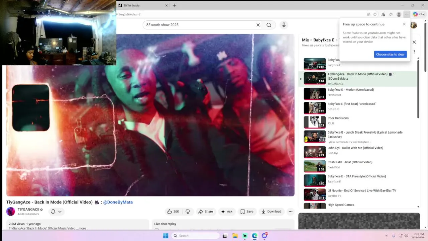
Task: Click the 'Cash Kidd - Jinx!' 2:33 thumbnail
Action: click(x=315, y=166)
